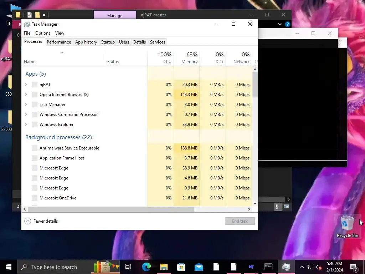Image resolution: width=365 pixels, height=274 pixels.
Task: Expand the Task Manager app entry
Action: click(x=26, y=105)
